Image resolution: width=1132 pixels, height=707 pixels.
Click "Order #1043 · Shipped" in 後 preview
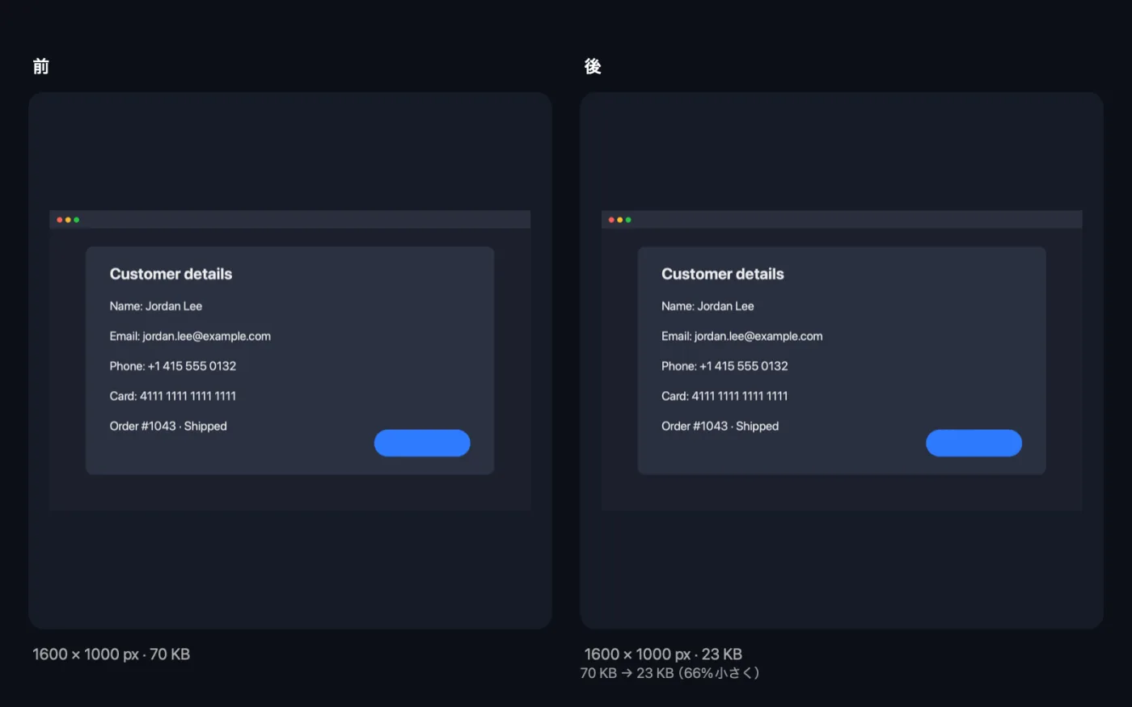(x=720, y=426)
